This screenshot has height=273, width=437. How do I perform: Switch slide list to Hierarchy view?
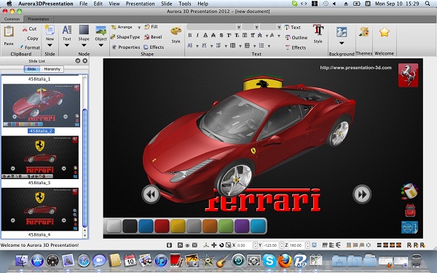(52, 69)
